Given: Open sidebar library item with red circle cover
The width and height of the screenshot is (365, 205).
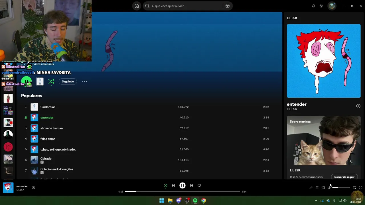Looking at the screenshot, I should pyautogui.click(x=8, y=147).
